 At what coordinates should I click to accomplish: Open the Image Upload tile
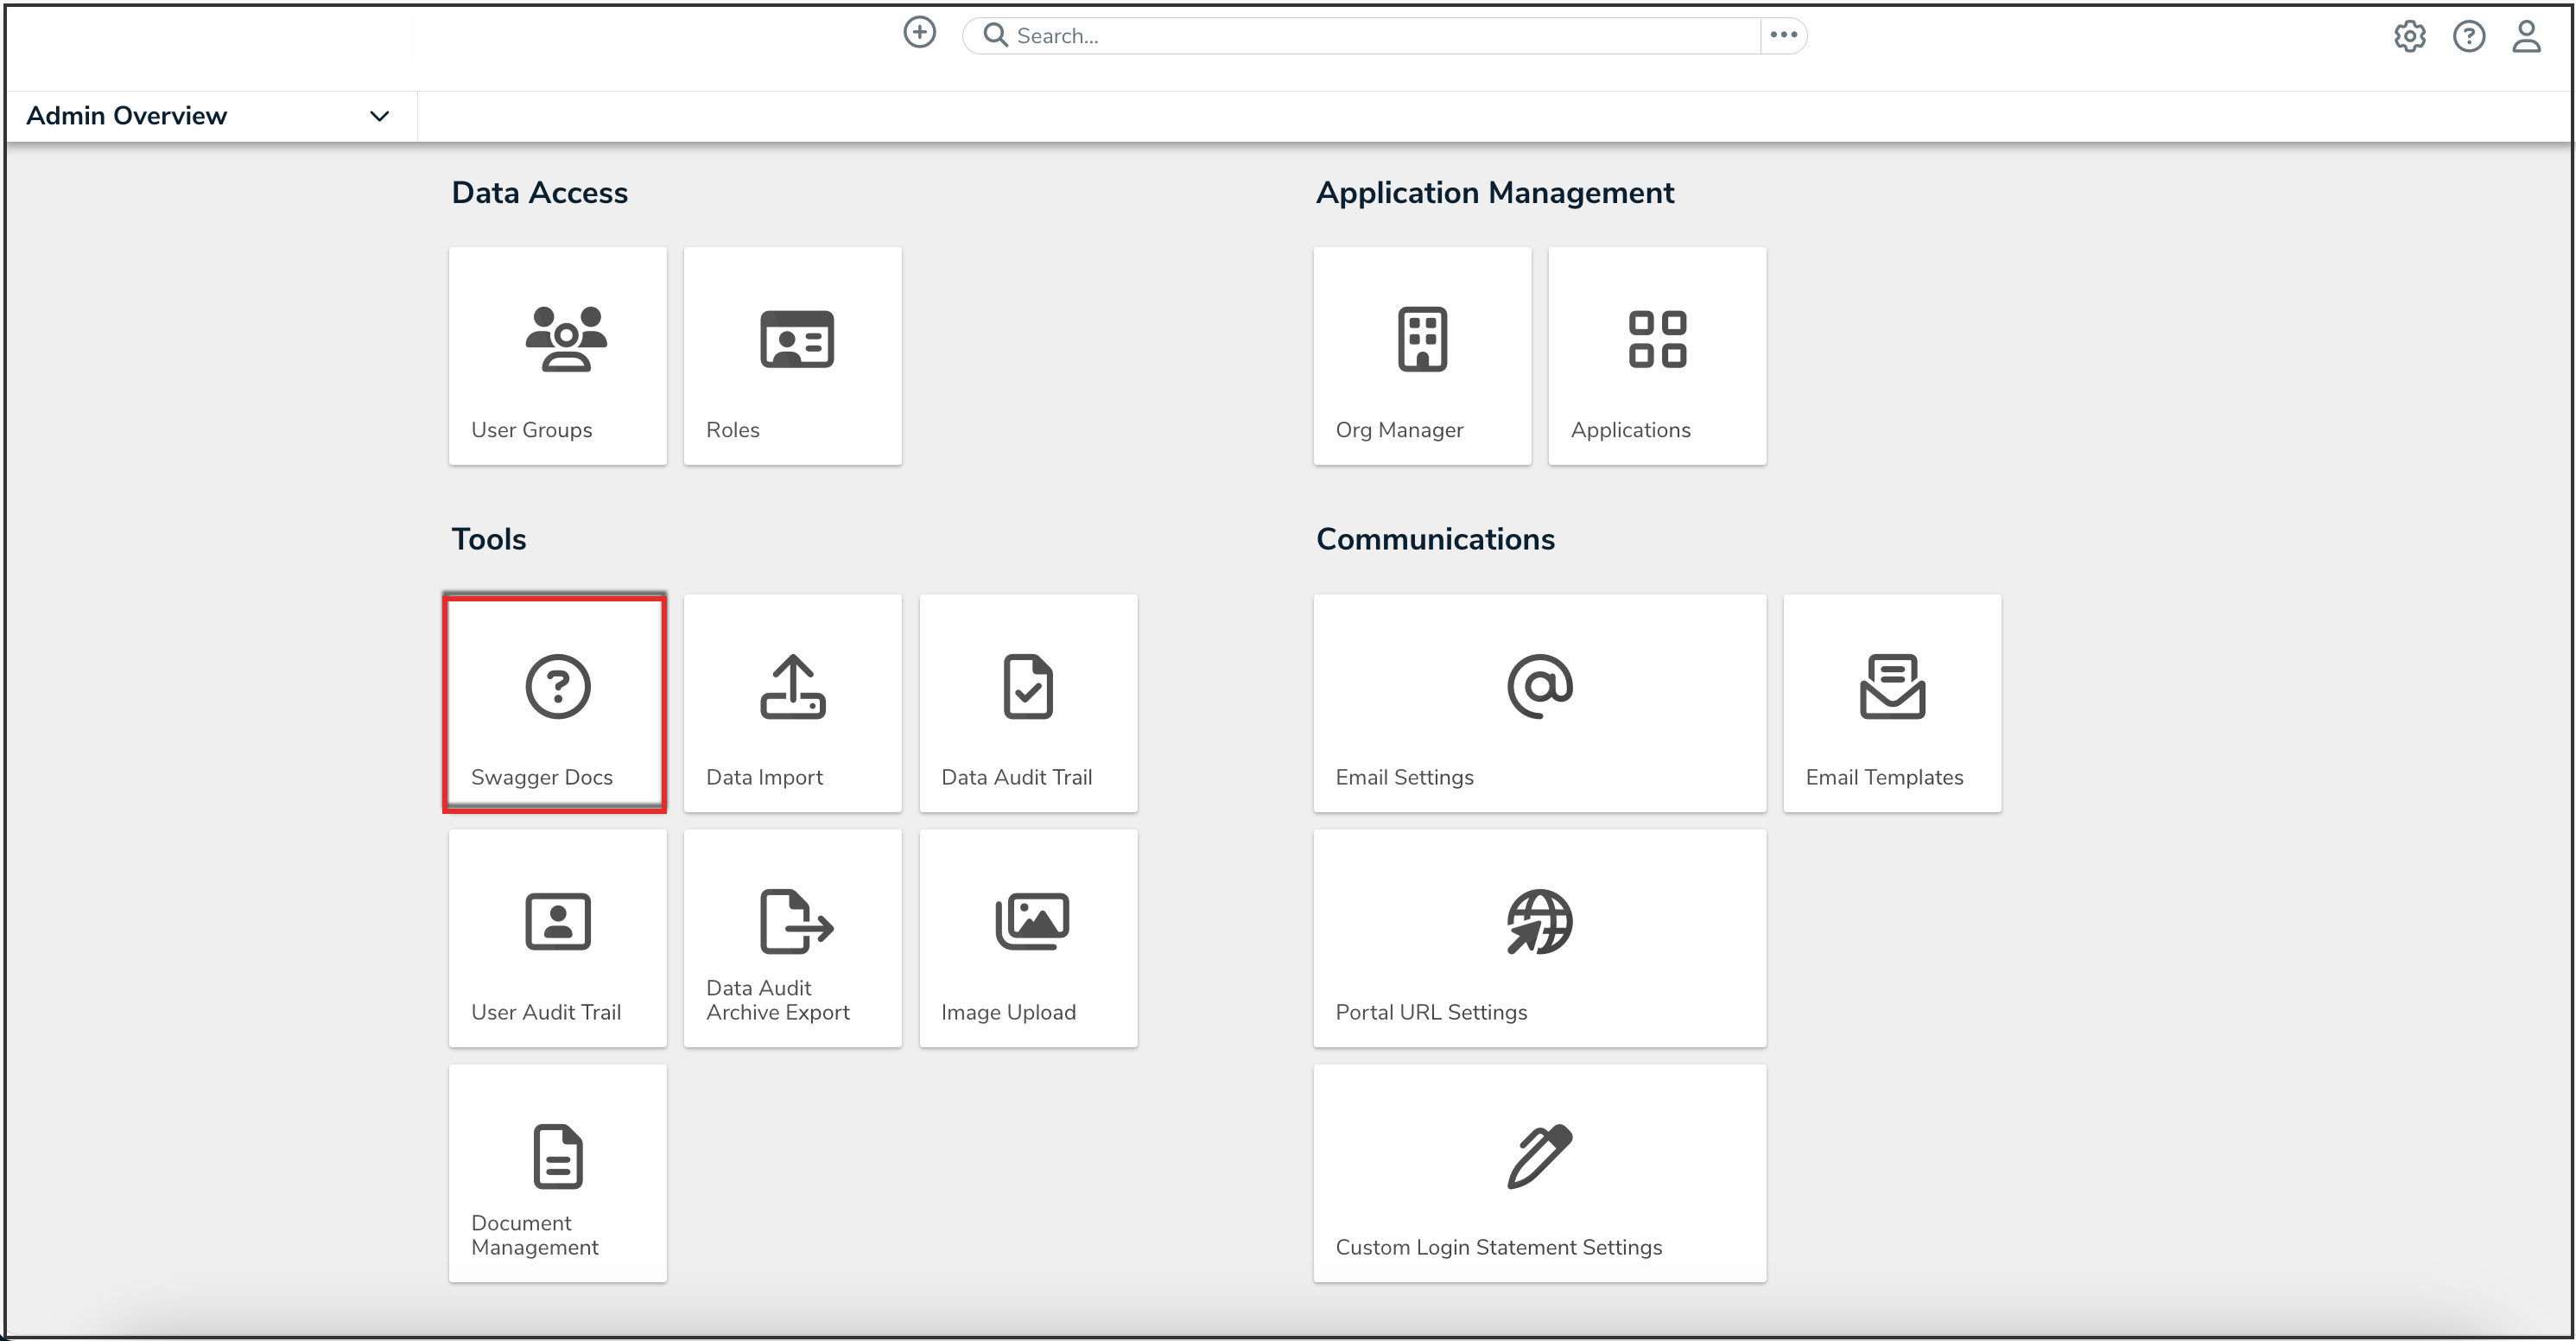(1027, 938)
